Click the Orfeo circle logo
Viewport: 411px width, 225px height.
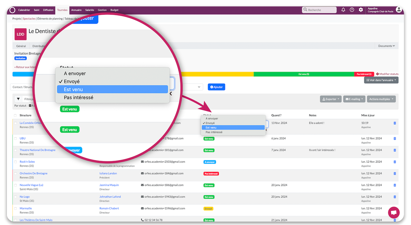(x=13, y=10)
